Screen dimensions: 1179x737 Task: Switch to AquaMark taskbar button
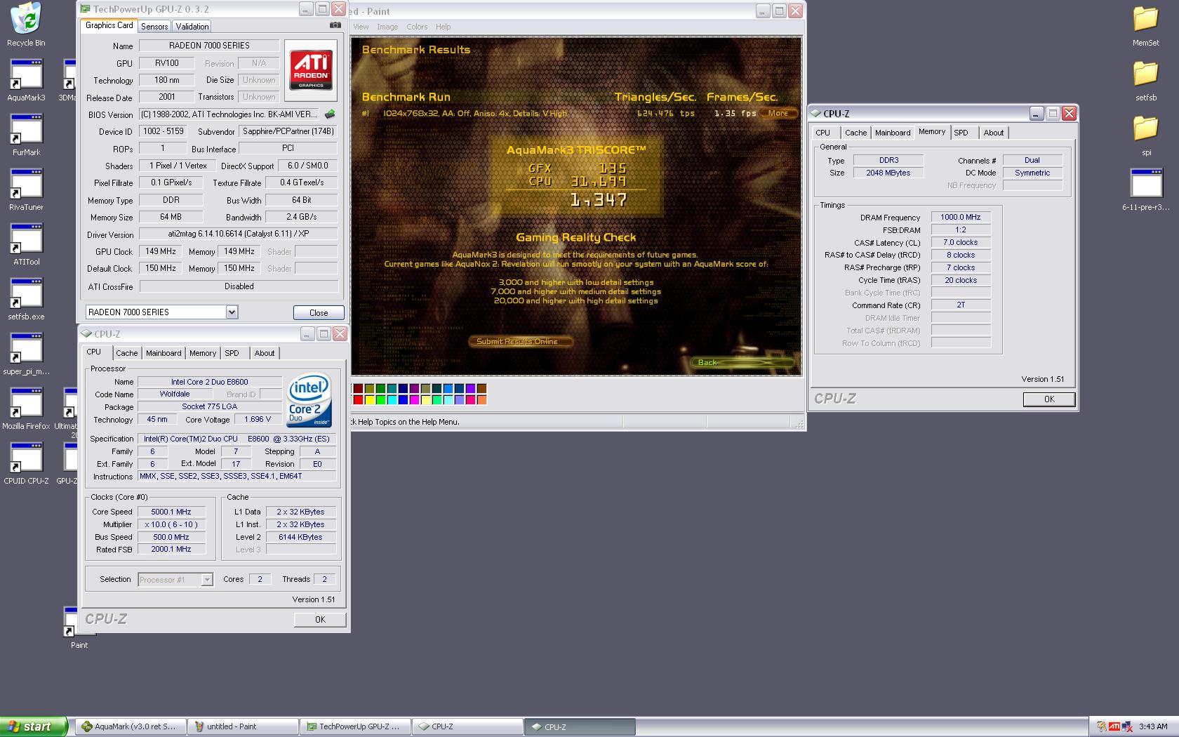click(131, 726)
